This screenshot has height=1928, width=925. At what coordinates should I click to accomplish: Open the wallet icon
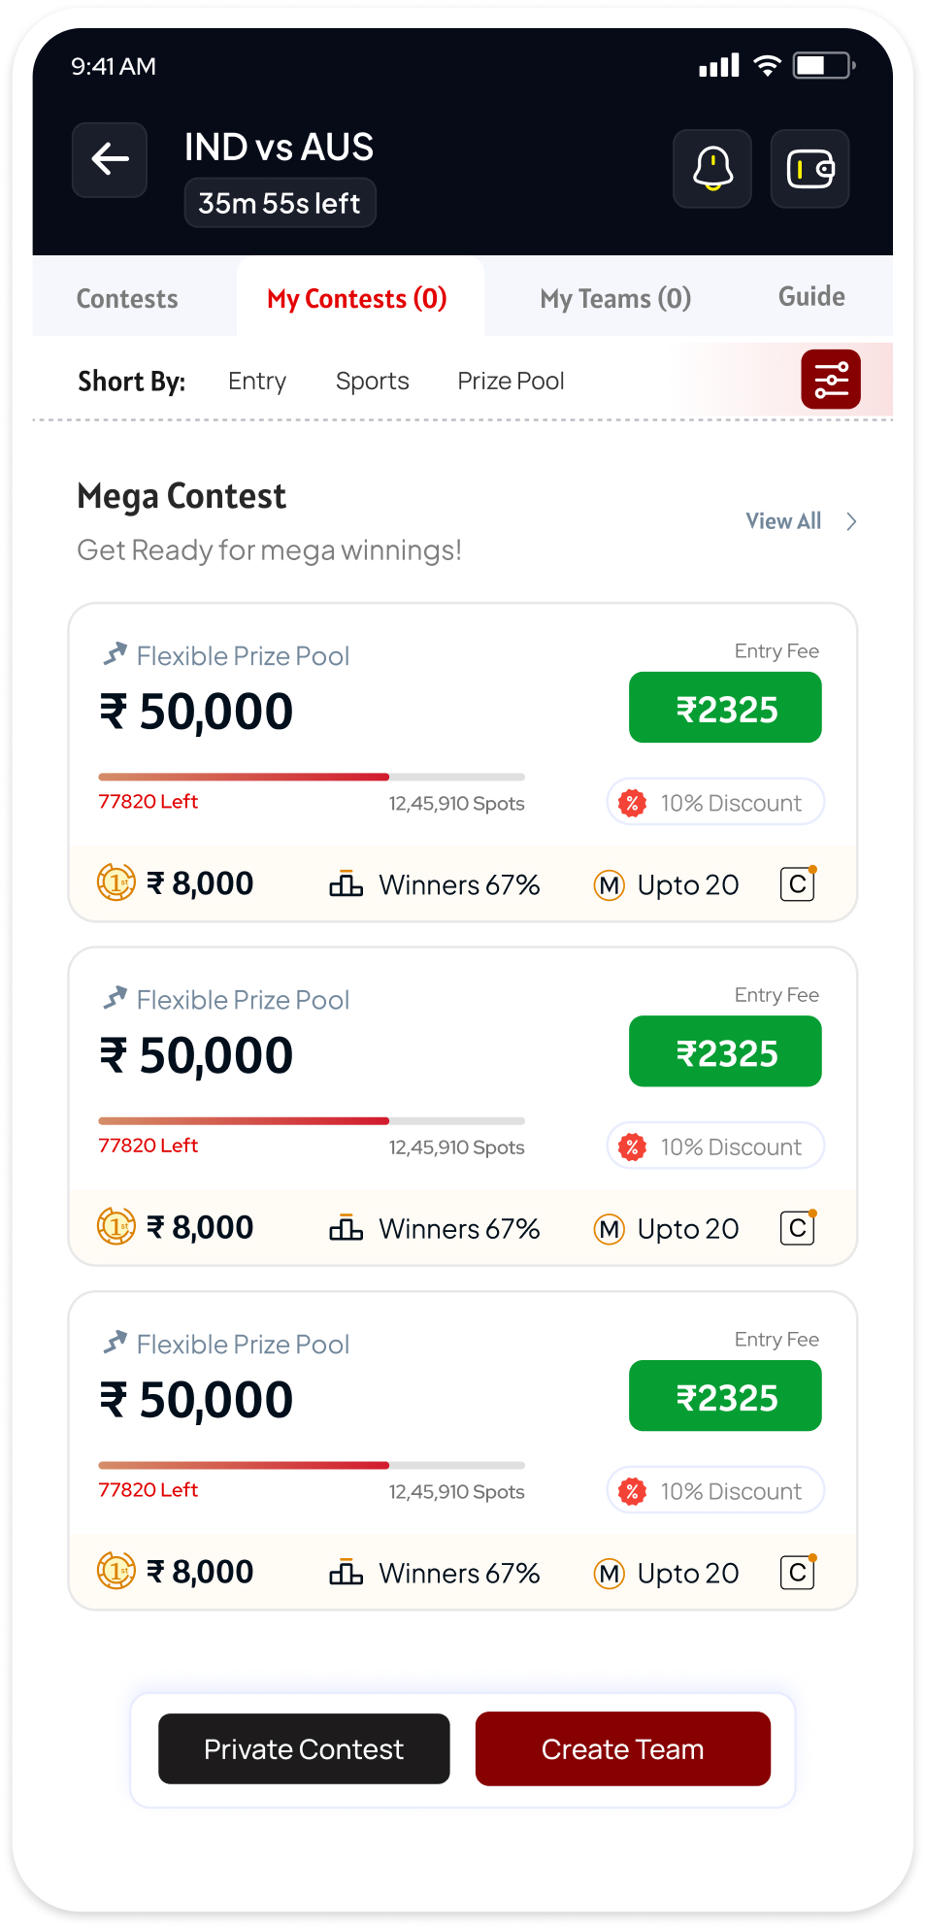coord(809,168)
